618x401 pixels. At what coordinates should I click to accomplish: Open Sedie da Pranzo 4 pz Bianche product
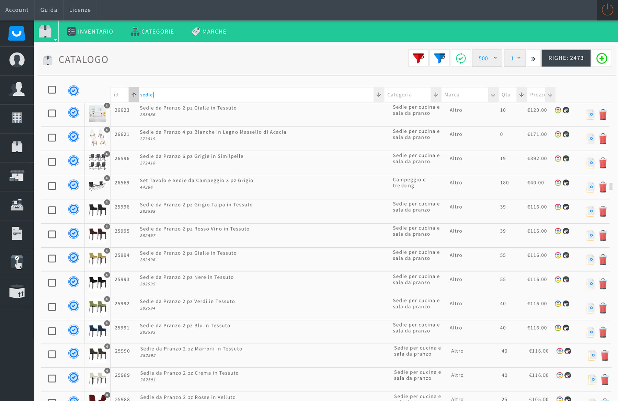coord(213,132)
